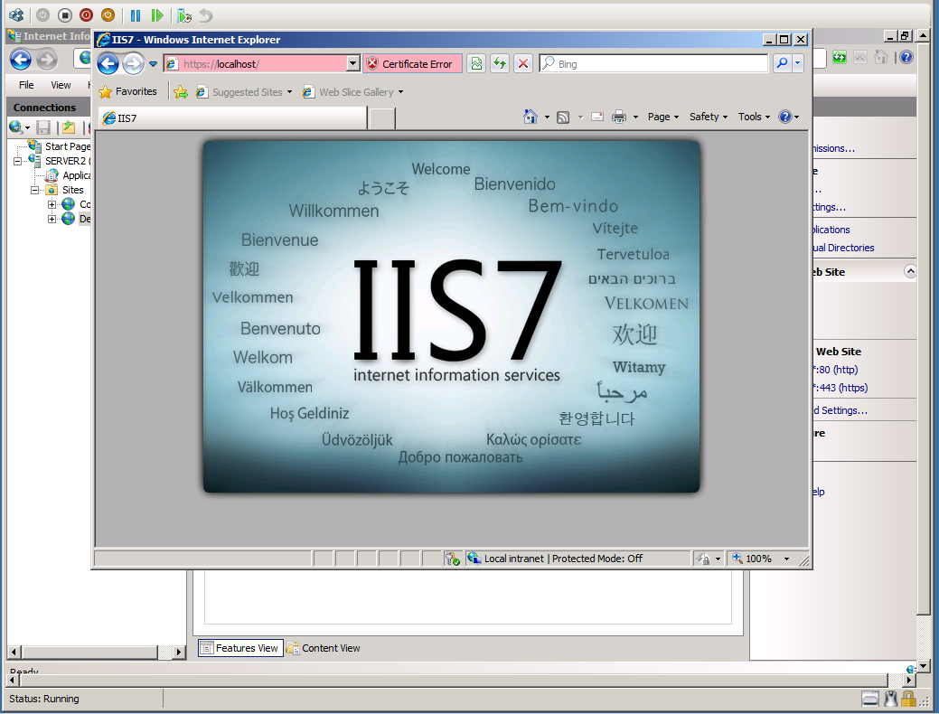Click the IE Home icon

click(x=530, y=117)
